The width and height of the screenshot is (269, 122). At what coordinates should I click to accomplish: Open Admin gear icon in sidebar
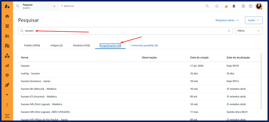point(7,75)
